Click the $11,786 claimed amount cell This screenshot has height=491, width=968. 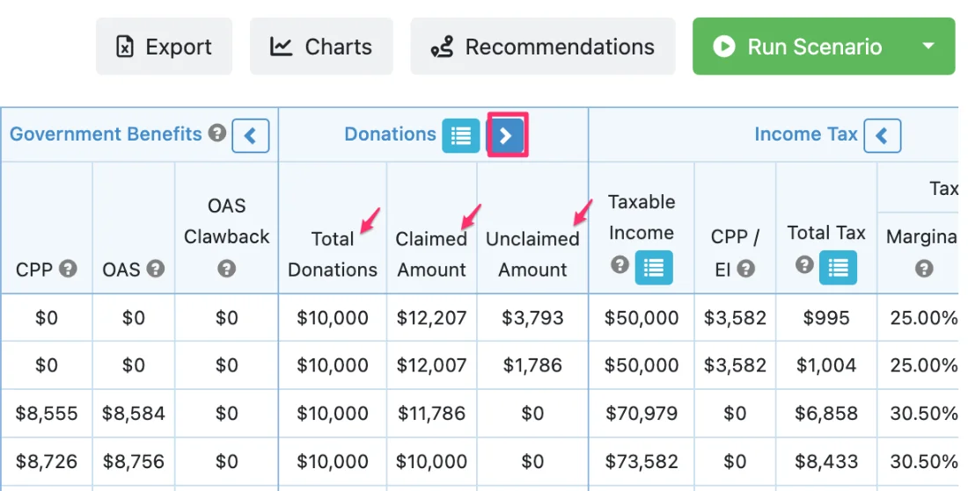pyautogui.click(x=431, y=413)
